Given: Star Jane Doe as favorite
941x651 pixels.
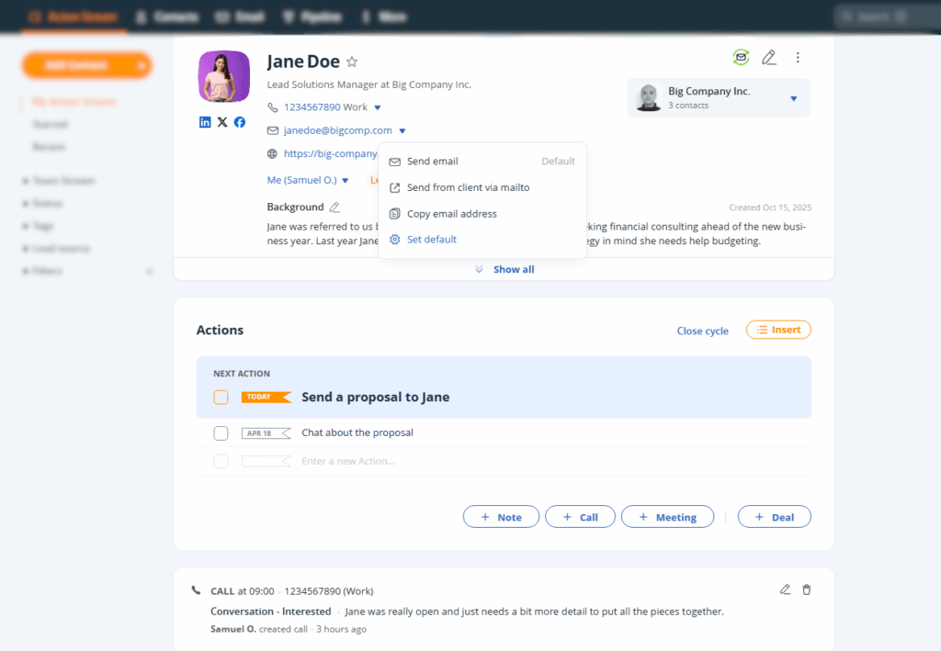Looking at the screenshot, I should (x=351, y=61).
